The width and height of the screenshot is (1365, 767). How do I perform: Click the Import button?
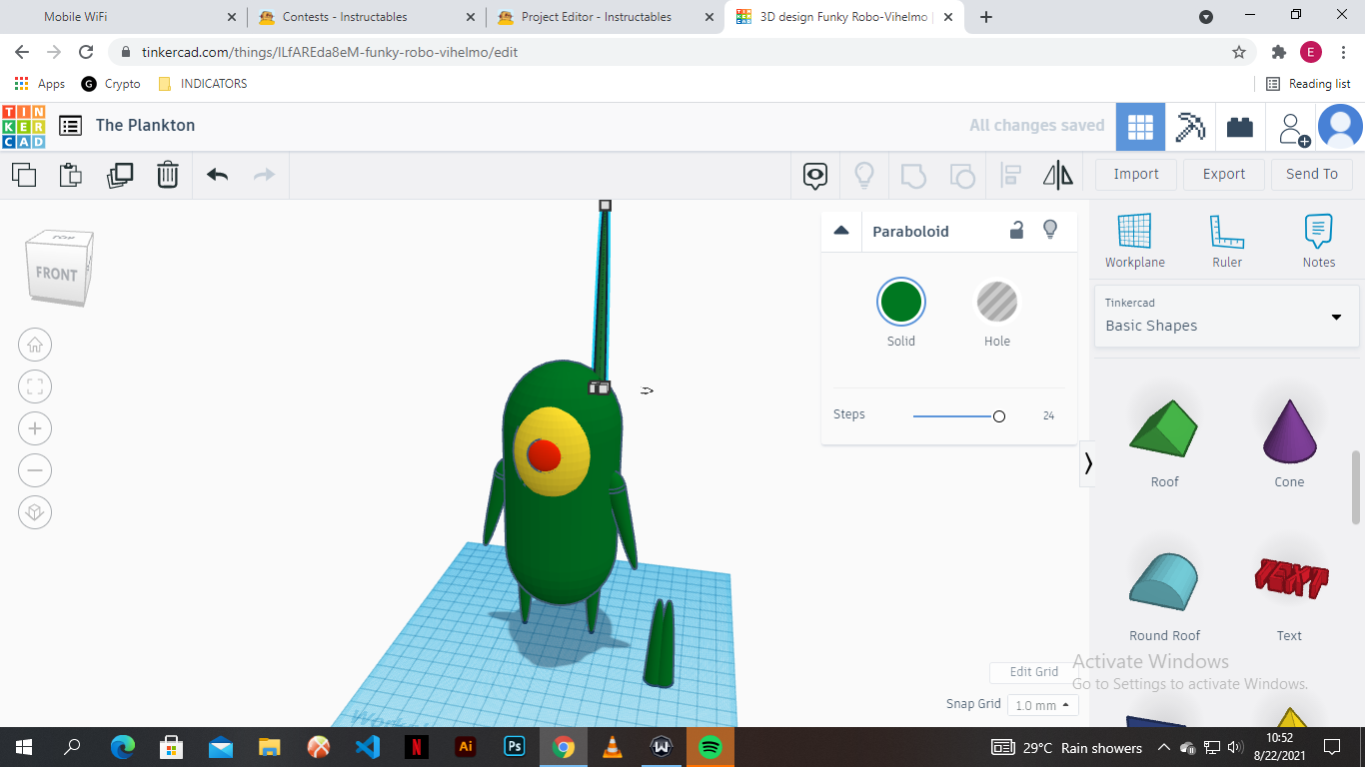pyautogui.click(x=1136, y=174)
